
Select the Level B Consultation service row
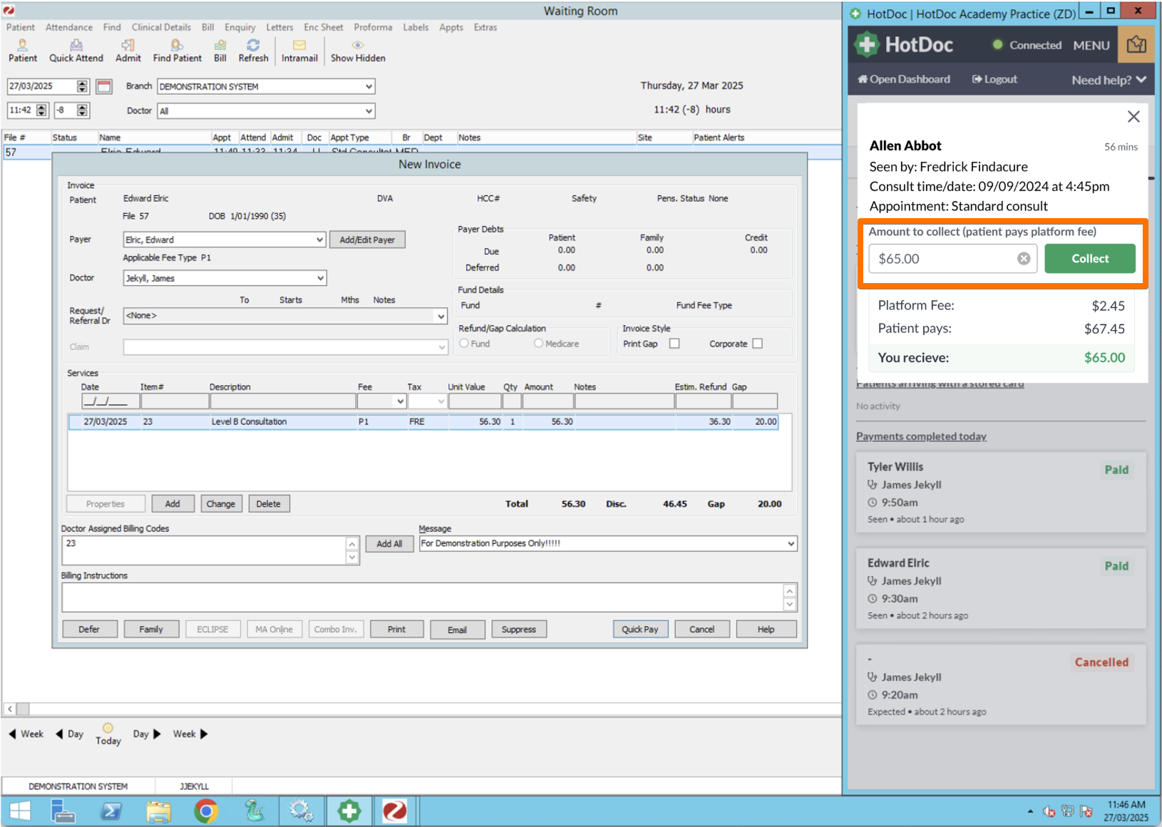423,422
